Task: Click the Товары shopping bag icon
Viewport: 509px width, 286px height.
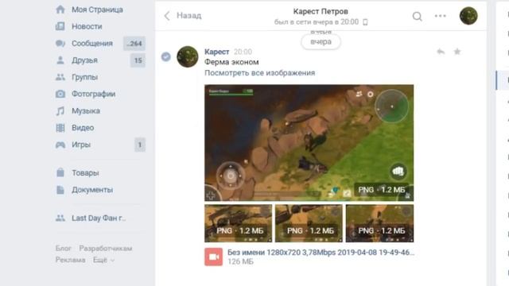Action: (x=60, y=172)
